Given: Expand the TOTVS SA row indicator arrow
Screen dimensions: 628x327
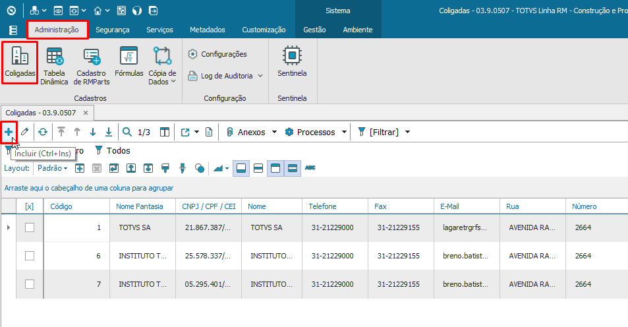Looking at the screenshot, I should [x=9, y=227].
